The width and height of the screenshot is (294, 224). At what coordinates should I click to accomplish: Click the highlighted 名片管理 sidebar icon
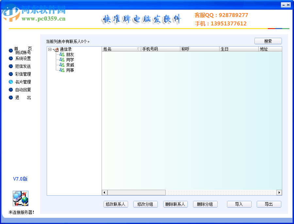[x=11, y=82]
